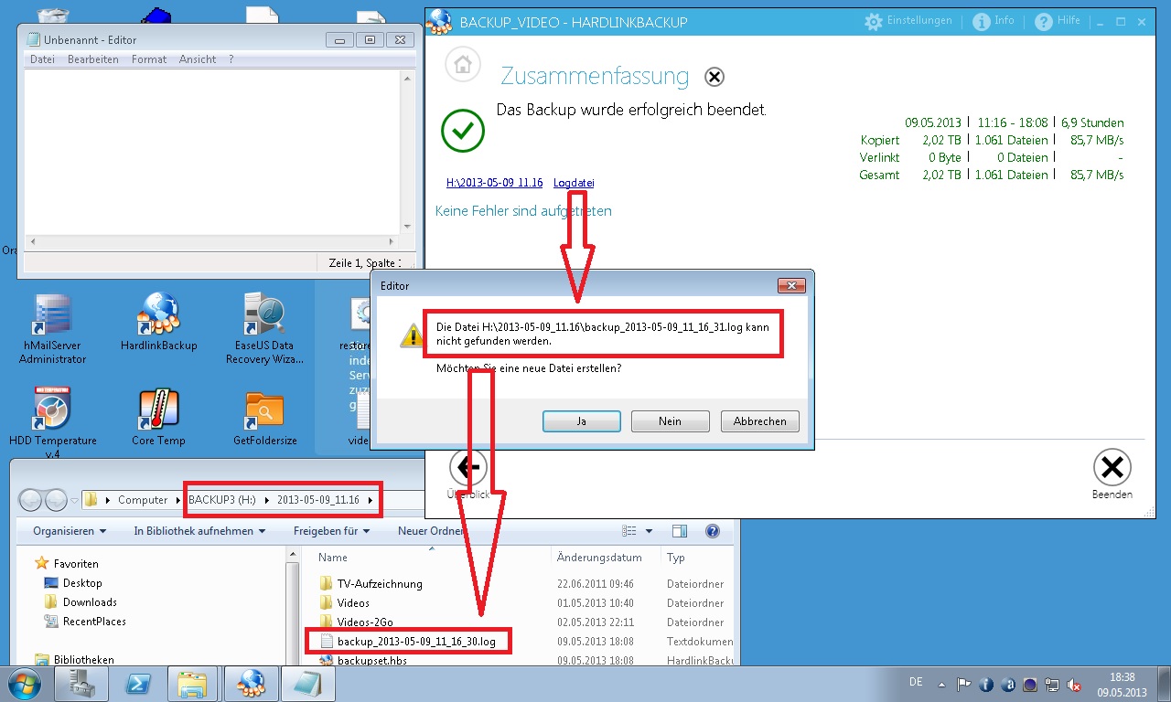Screen dimensions: 1171x702
Task: Open the Bearbeiten menu in Editor
Action: 92,59
